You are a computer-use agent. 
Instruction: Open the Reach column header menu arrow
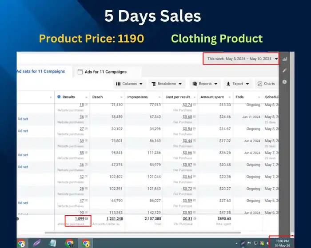tap(121, 97)
